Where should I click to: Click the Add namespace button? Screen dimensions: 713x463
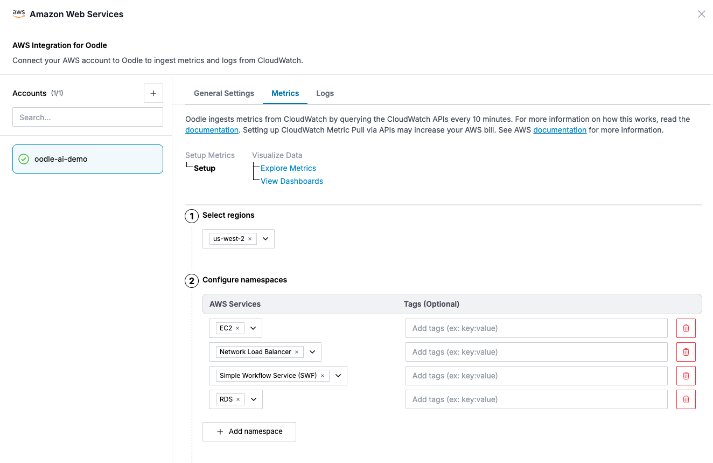coord(249,431)
